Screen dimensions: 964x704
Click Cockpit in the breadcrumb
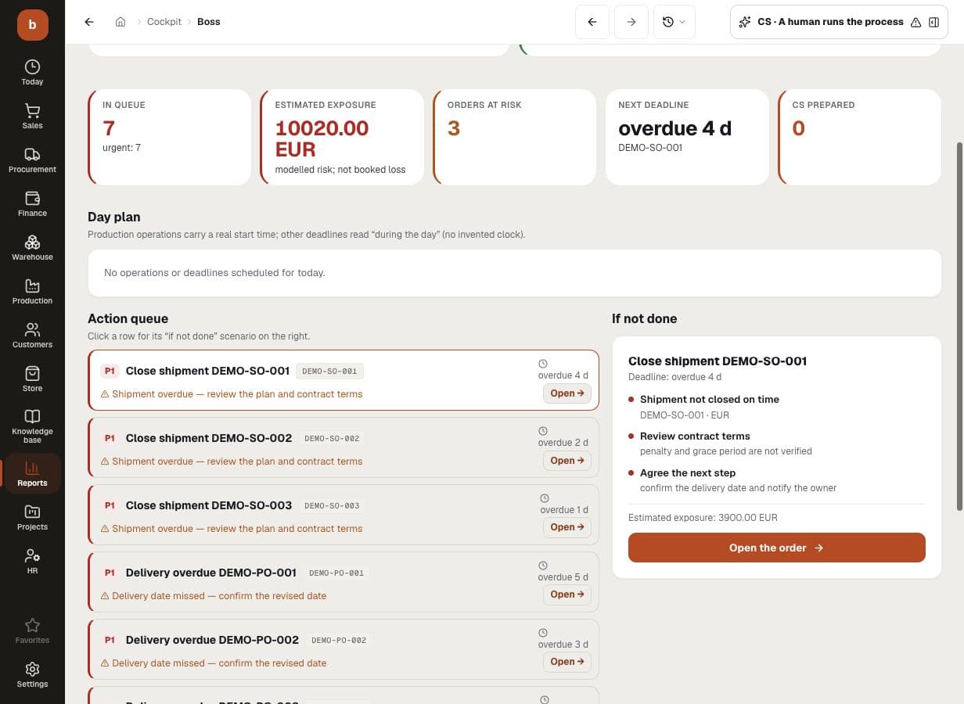164,22
